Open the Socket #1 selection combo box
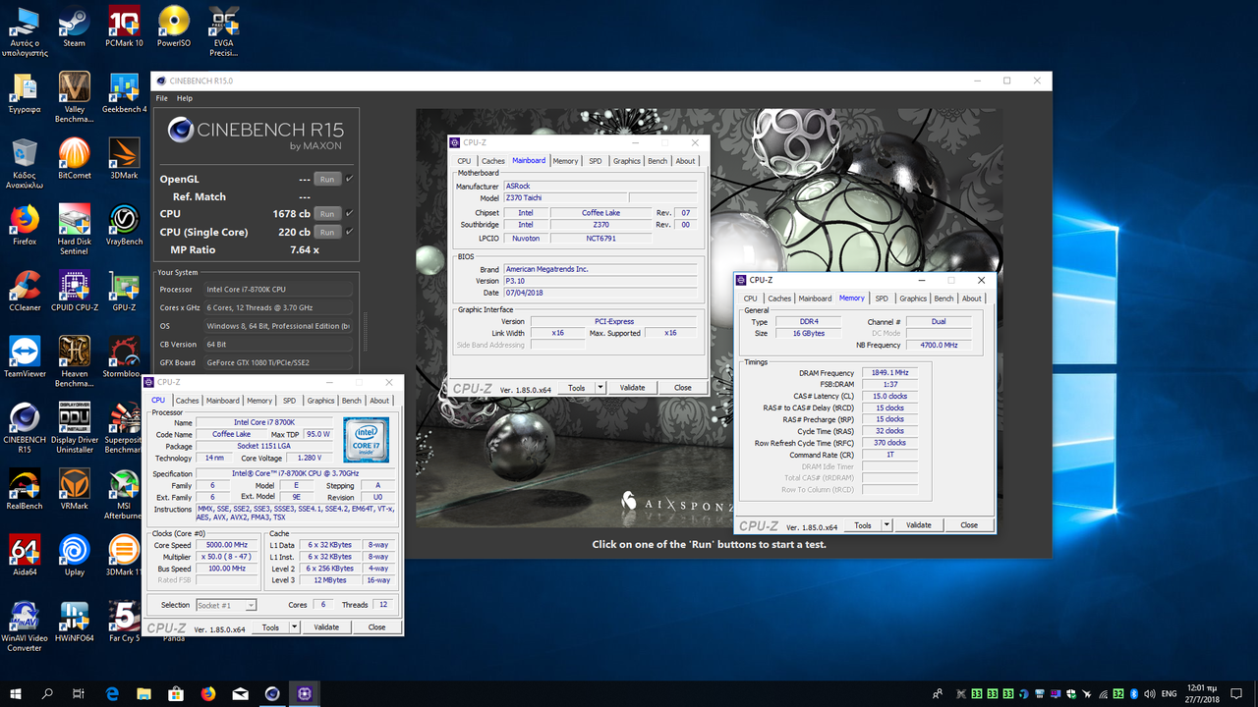The image size is (1258, 707). 226,605
